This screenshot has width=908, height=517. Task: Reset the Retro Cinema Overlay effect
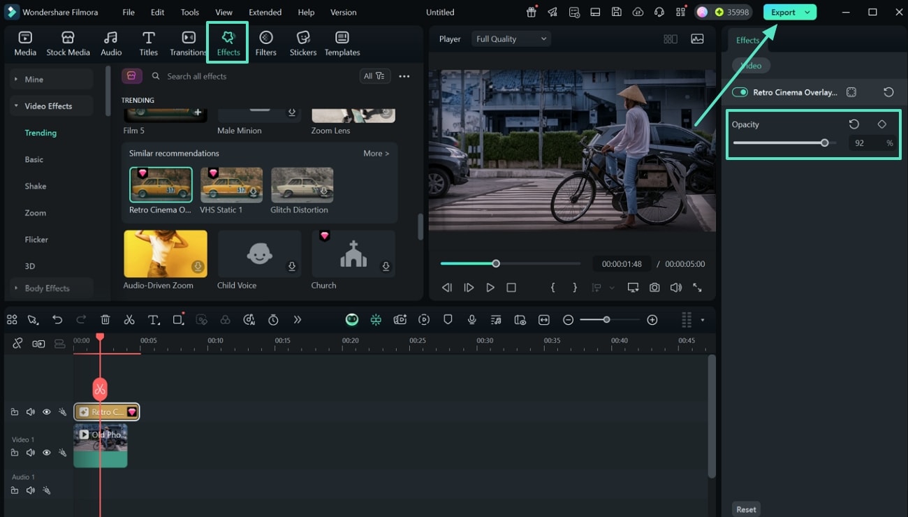coord(888,92)
